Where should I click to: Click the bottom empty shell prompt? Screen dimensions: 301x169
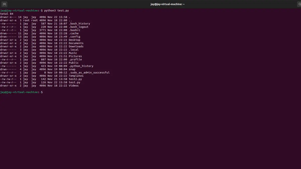pyautogui.click(x=21, y=92)
